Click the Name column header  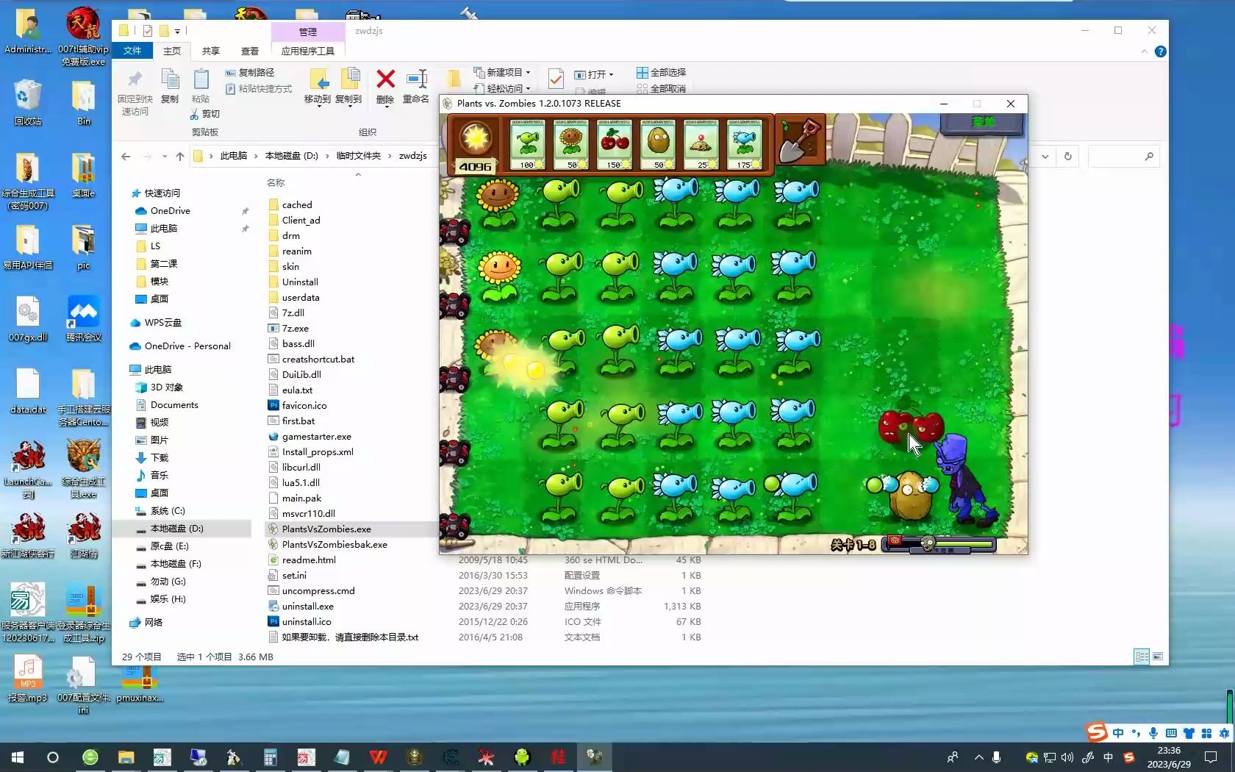(x=276, y=182)
